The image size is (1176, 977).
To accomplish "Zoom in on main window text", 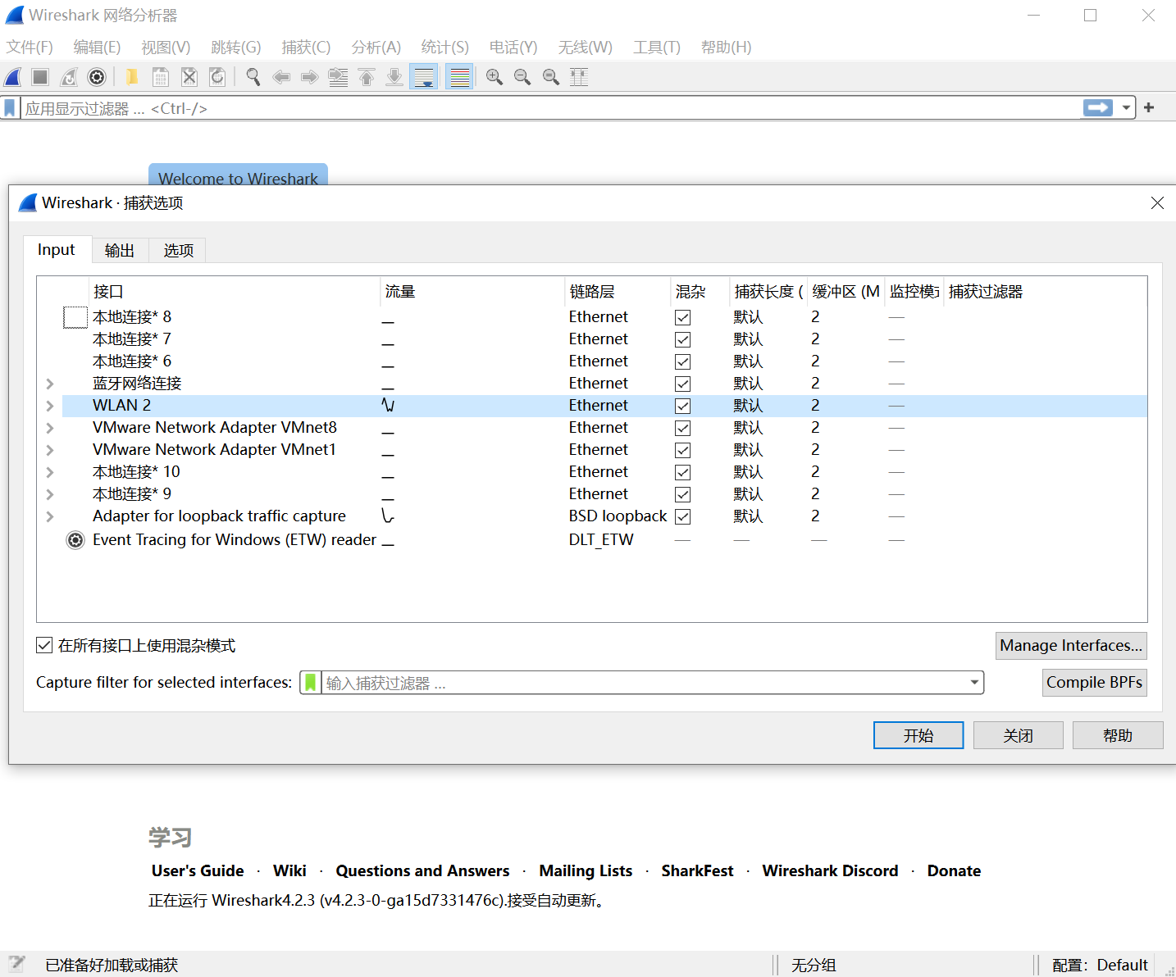I will point(495,77).
